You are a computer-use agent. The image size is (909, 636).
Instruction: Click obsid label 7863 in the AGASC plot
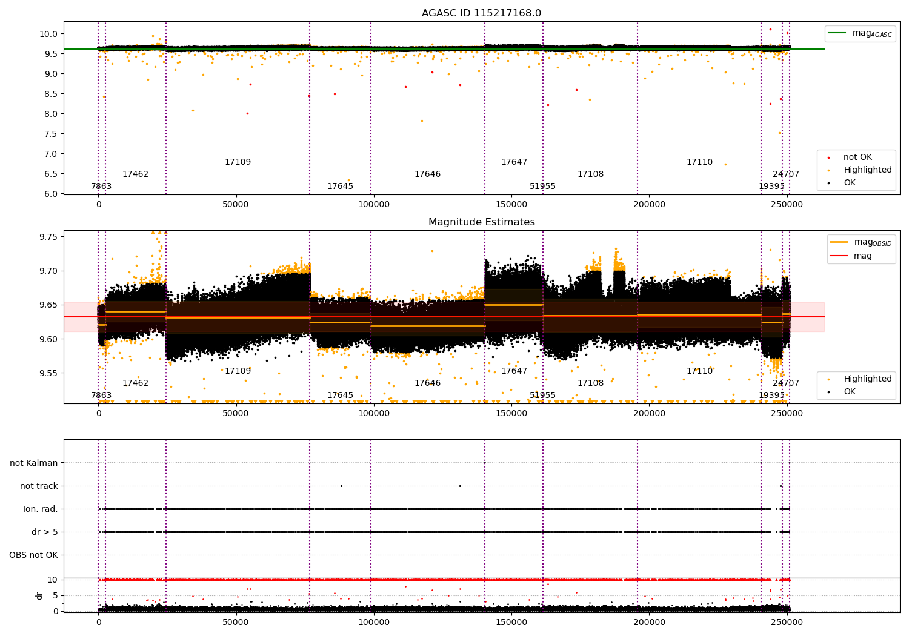coord(101,187)
